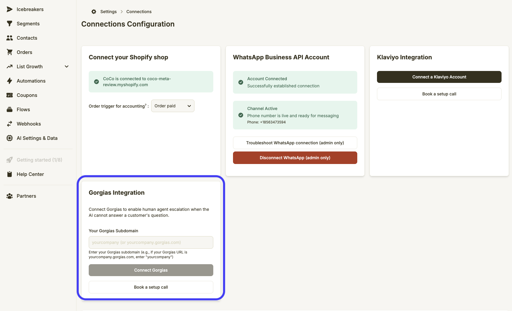Viewport: 512px width, 311px height.
Task: Open the Help Center
Action: [x=30, y=174]
